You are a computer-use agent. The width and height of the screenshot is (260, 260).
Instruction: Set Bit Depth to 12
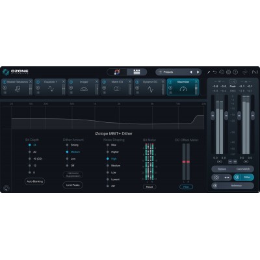pyautogui.click(x=32, y=166)
